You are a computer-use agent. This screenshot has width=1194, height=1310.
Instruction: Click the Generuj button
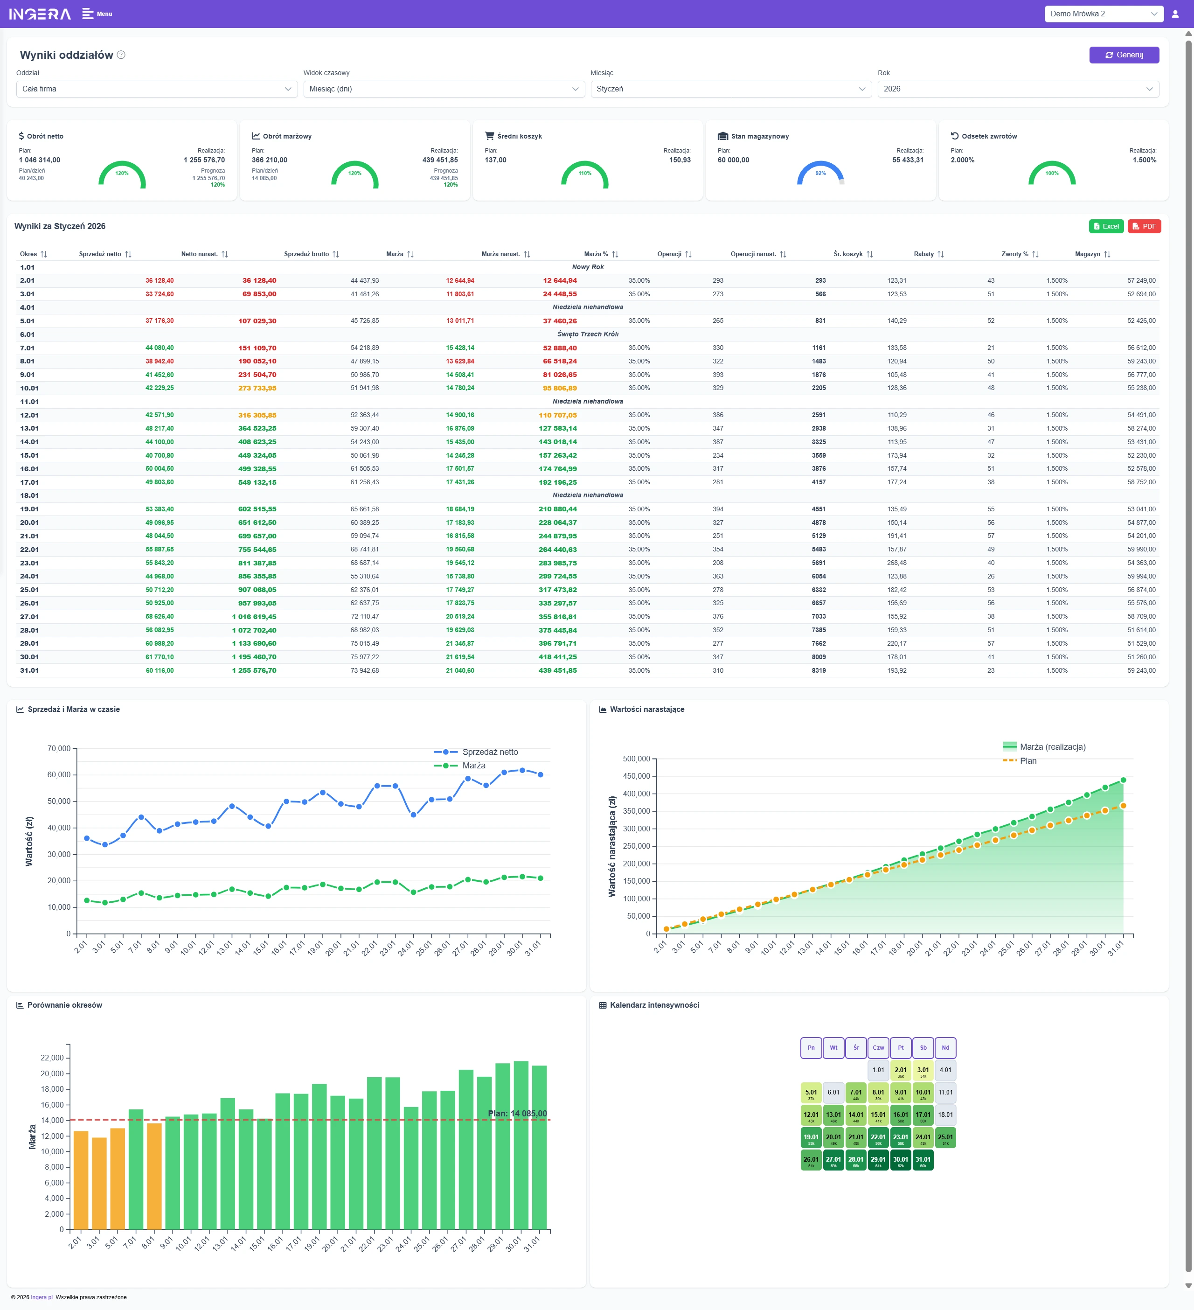click(x=1124, y=55)
